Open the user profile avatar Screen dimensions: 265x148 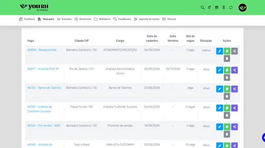[243, 8]
